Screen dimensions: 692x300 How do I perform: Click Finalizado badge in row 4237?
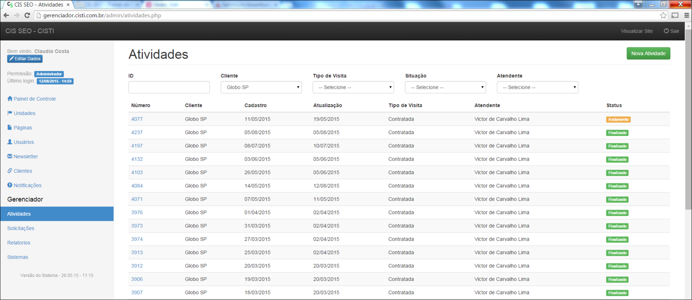pos(617,133)
